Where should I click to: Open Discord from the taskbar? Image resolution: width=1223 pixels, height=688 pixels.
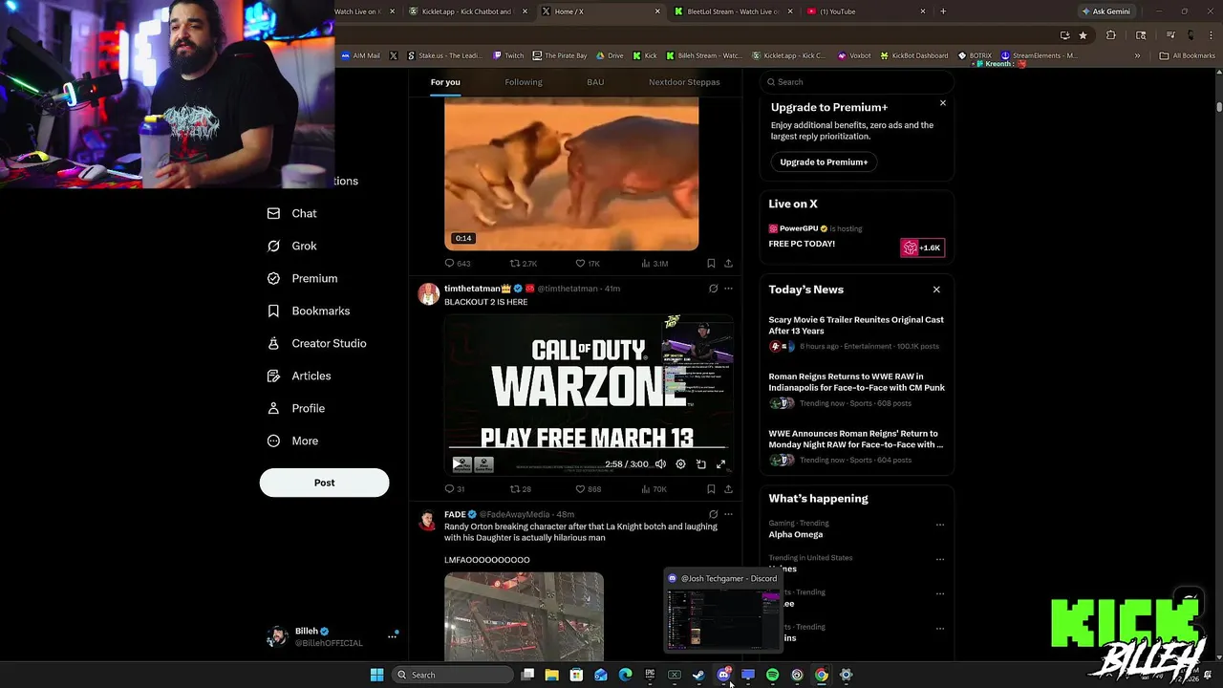pyautogui.click(x=723, y=675)
